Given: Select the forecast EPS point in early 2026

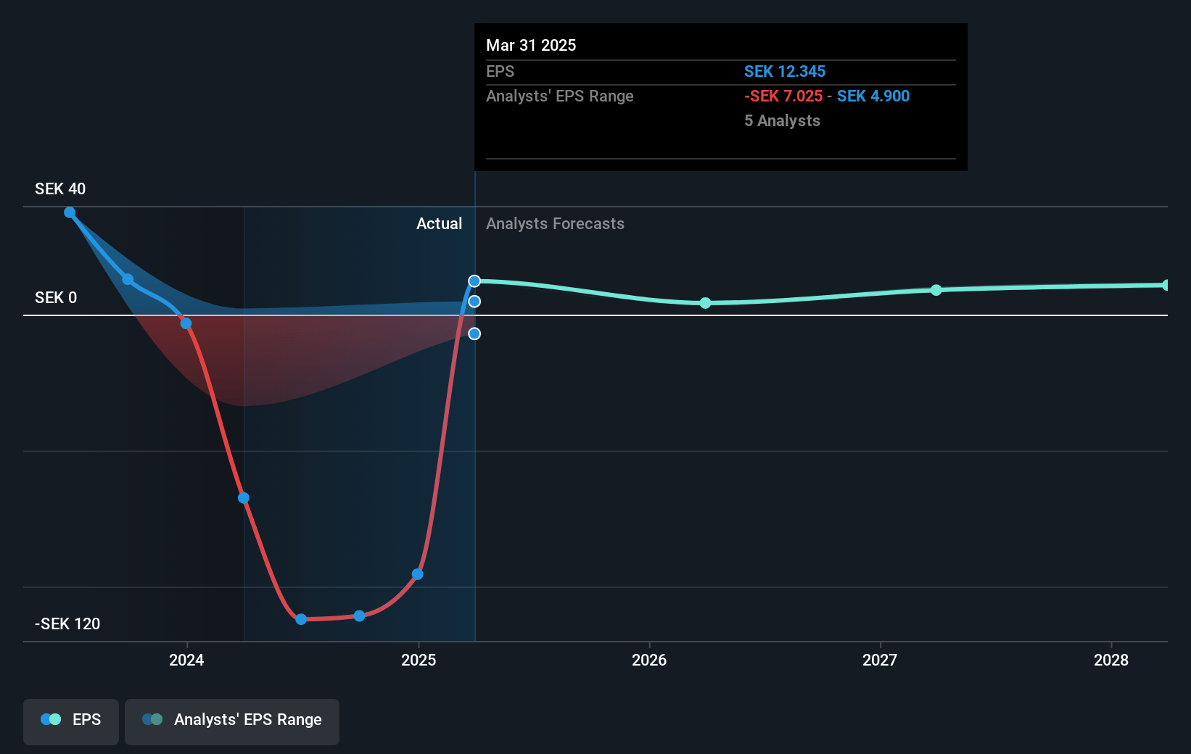Looking at the screenshot, I should click(x=706, y=303).
